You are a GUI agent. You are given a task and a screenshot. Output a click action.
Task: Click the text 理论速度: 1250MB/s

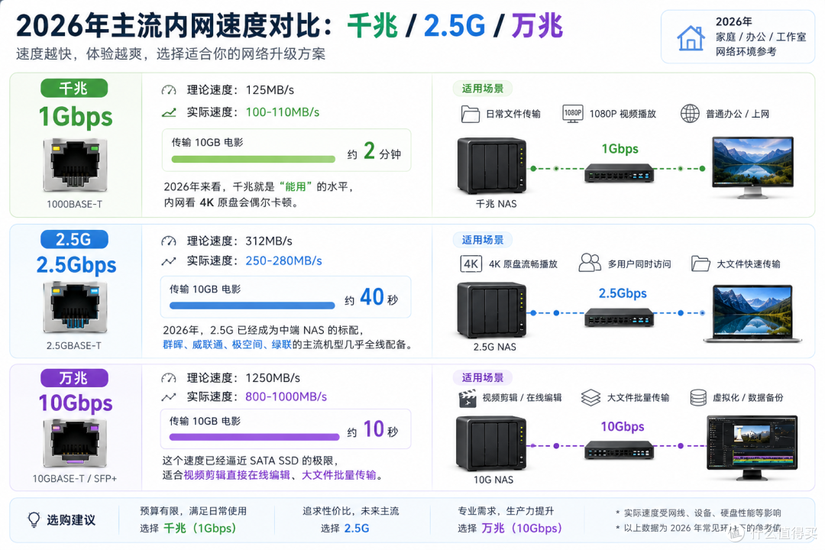[244, 378]
